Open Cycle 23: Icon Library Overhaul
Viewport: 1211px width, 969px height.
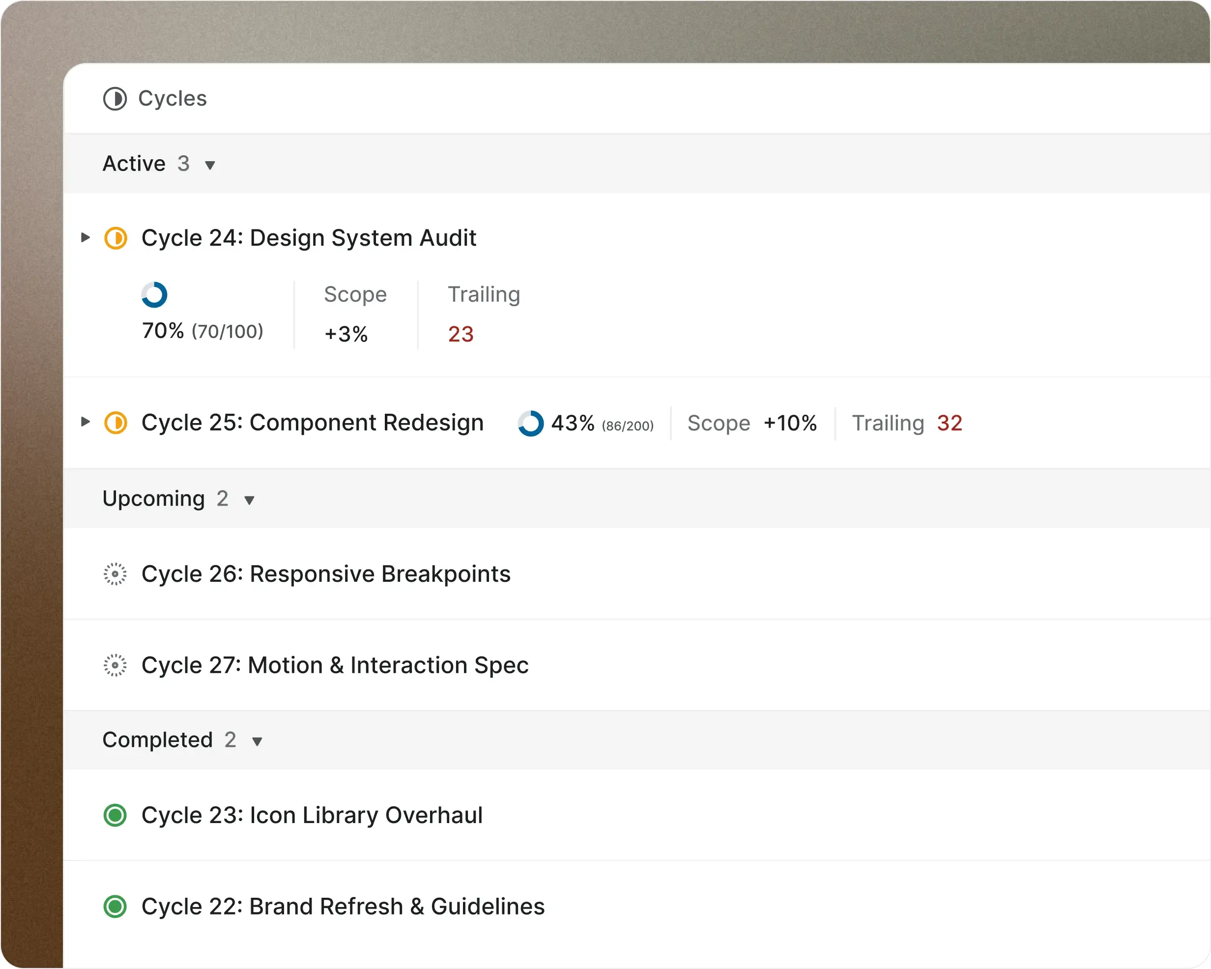(x=312, y=816)
